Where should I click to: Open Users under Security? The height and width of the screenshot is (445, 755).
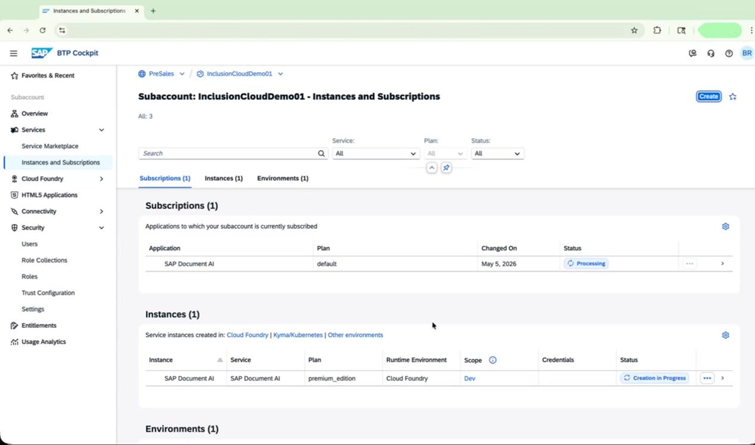coord(30,244)
